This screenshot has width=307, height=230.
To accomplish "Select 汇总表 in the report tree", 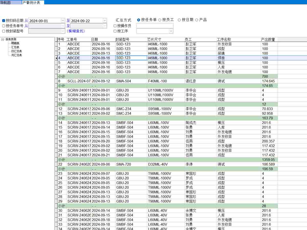I will [15, 47].
